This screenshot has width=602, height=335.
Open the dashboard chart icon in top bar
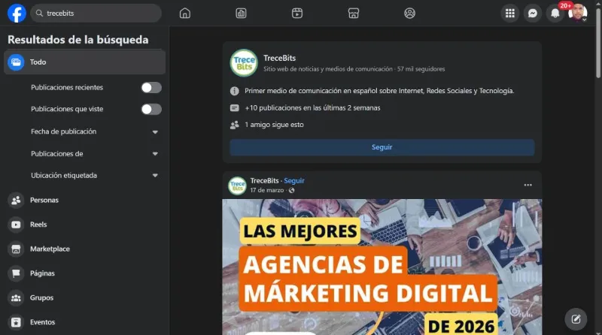241,13
